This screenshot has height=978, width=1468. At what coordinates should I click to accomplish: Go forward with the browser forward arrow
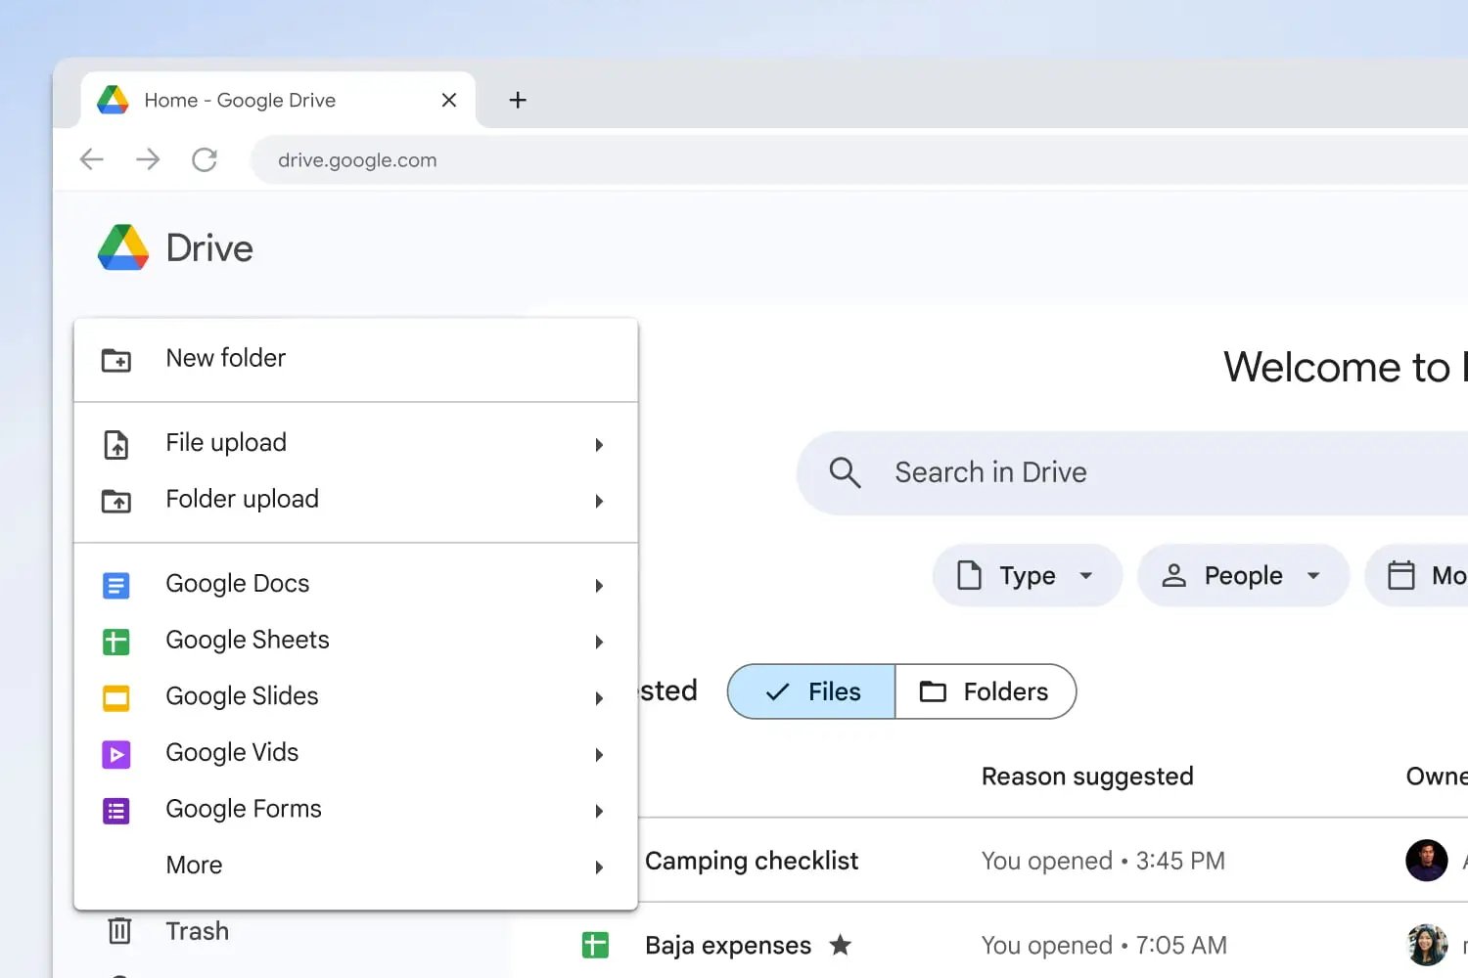tap(148, 159)
